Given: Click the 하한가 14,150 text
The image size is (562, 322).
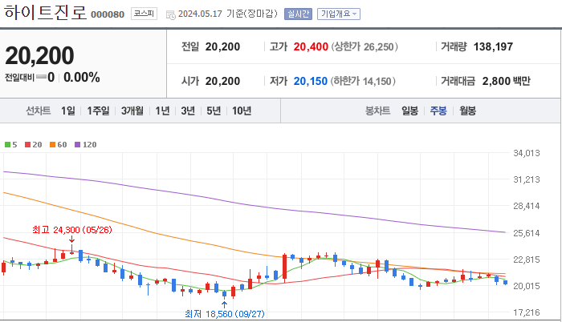Looking at the screenshot, I should [363, 81].
